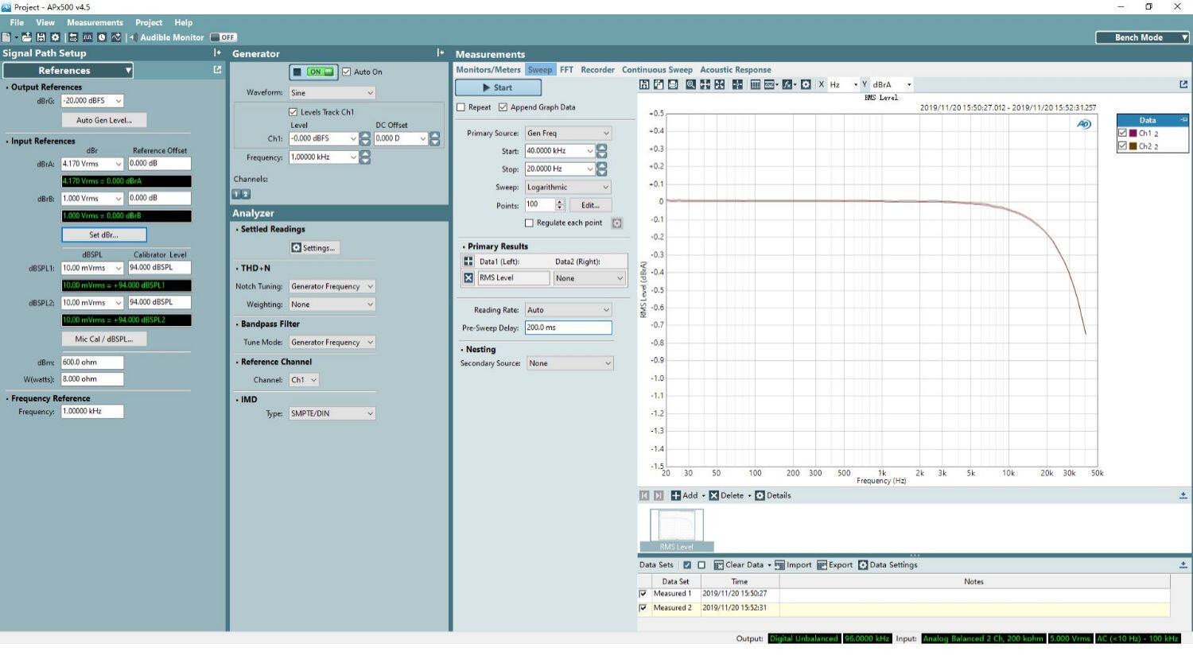Viewport: 1193px width, 663px height.
Task: Switch to the Recorder tab
Action: tap(597, 70)
